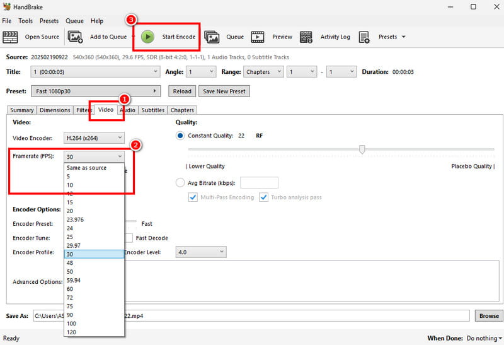Select 29.97 in framerate list

coord(94,245)
